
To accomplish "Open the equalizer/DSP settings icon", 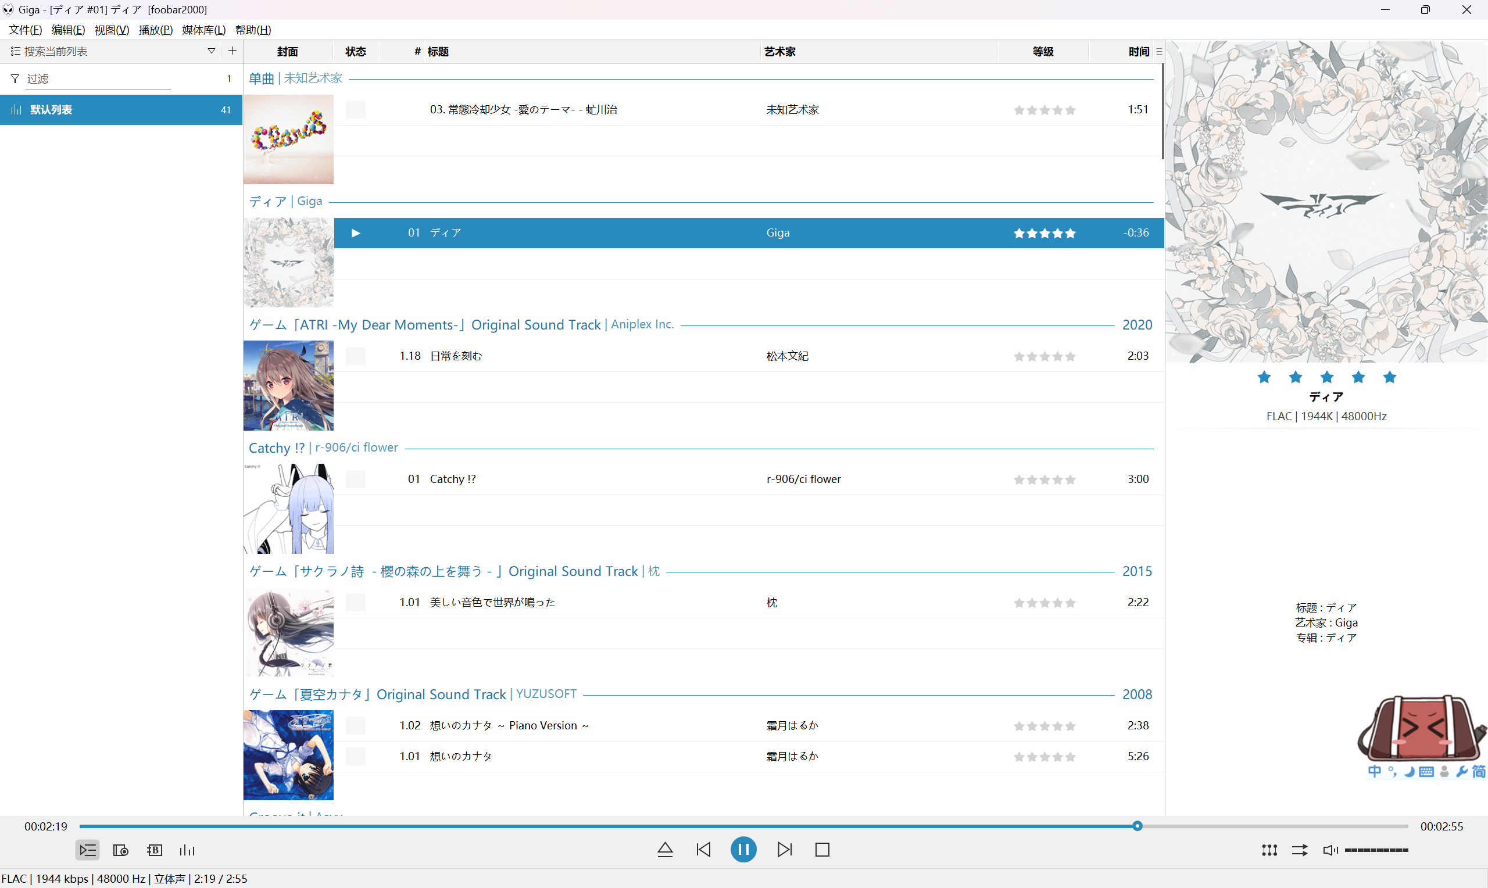I will [x=1269, y=850].
